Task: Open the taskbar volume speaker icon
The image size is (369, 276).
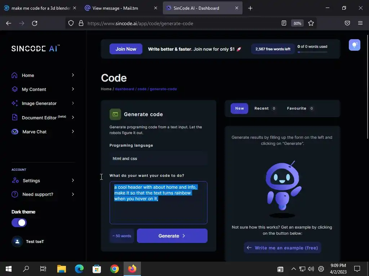Action: click(311, 269)
